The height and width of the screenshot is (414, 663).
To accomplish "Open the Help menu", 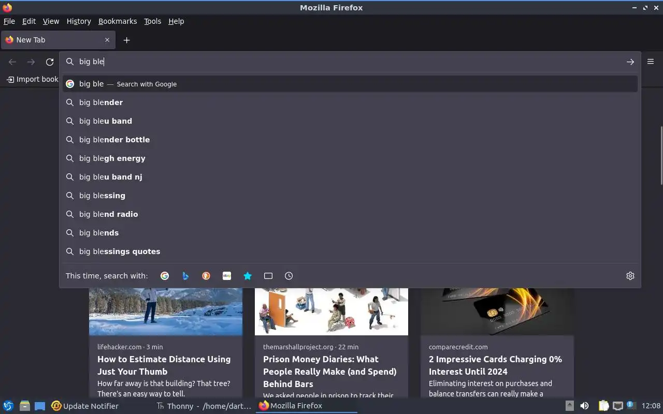I will [176, 21].
